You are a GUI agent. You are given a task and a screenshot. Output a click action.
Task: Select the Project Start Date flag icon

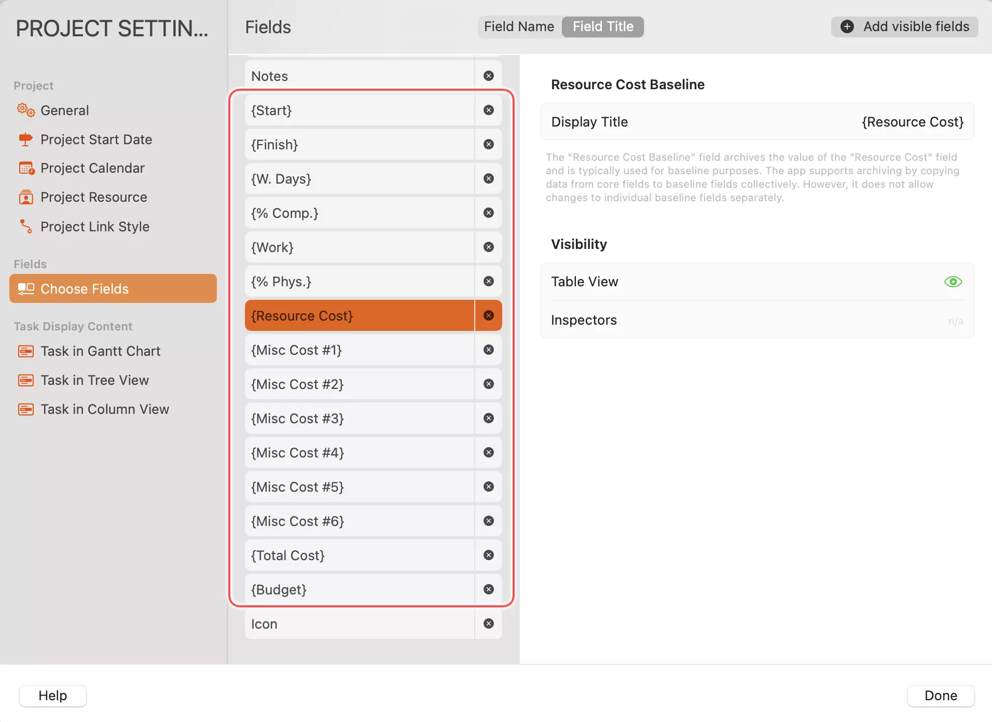click(x=25, y=139)
